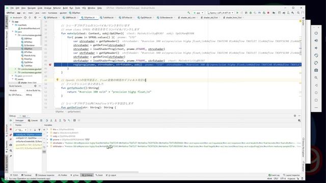Expand the oobj variable in Variables
326x183 pixels.
pos(47,136)
